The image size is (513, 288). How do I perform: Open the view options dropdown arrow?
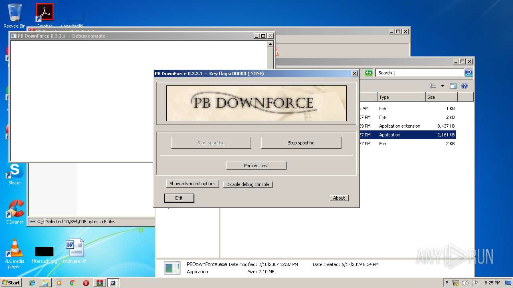pos(442,86)
